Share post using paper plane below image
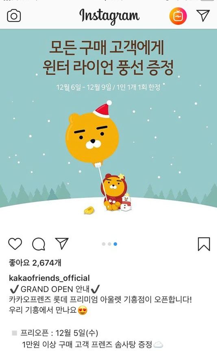Image resolution: width=217 pixels, height=351 pixels. point(62,243)
